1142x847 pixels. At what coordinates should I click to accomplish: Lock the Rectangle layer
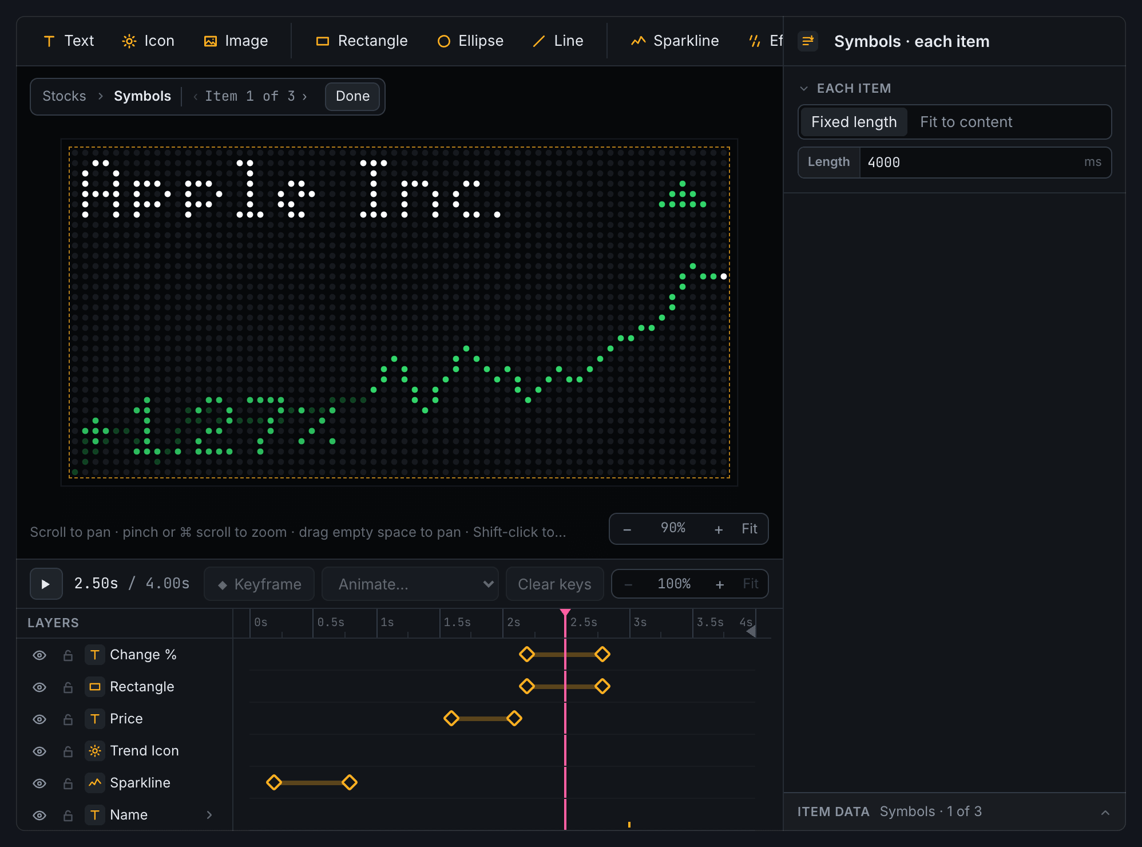tap(68, 687)
